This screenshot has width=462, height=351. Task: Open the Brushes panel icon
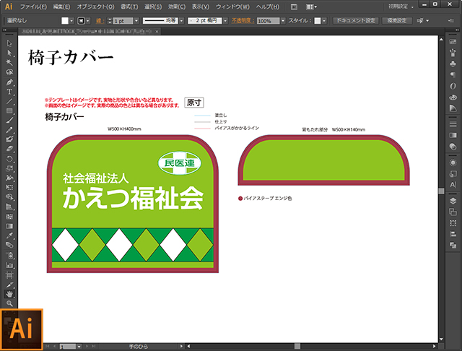pyautogui.click(x=453, y=53)
